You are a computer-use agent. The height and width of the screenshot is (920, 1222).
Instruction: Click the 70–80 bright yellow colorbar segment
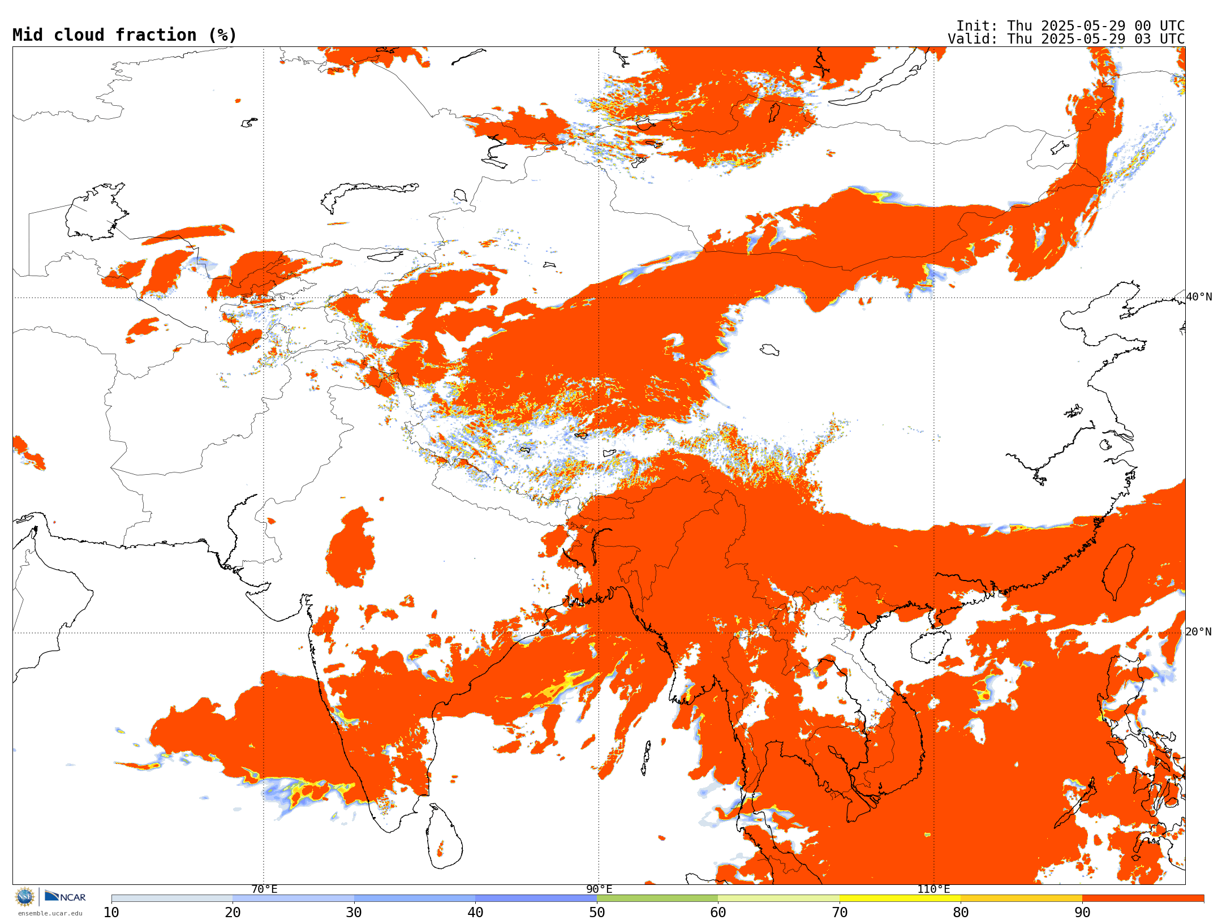click(900, 898)
